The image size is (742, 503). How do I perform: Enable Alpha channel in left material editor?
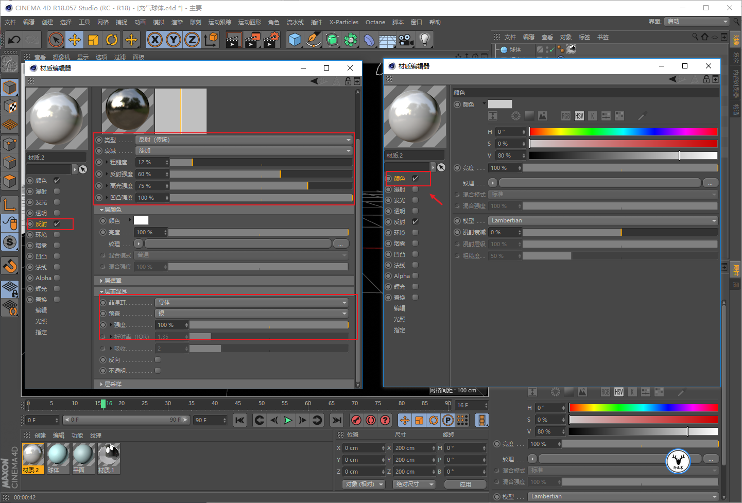click(57, 278)
